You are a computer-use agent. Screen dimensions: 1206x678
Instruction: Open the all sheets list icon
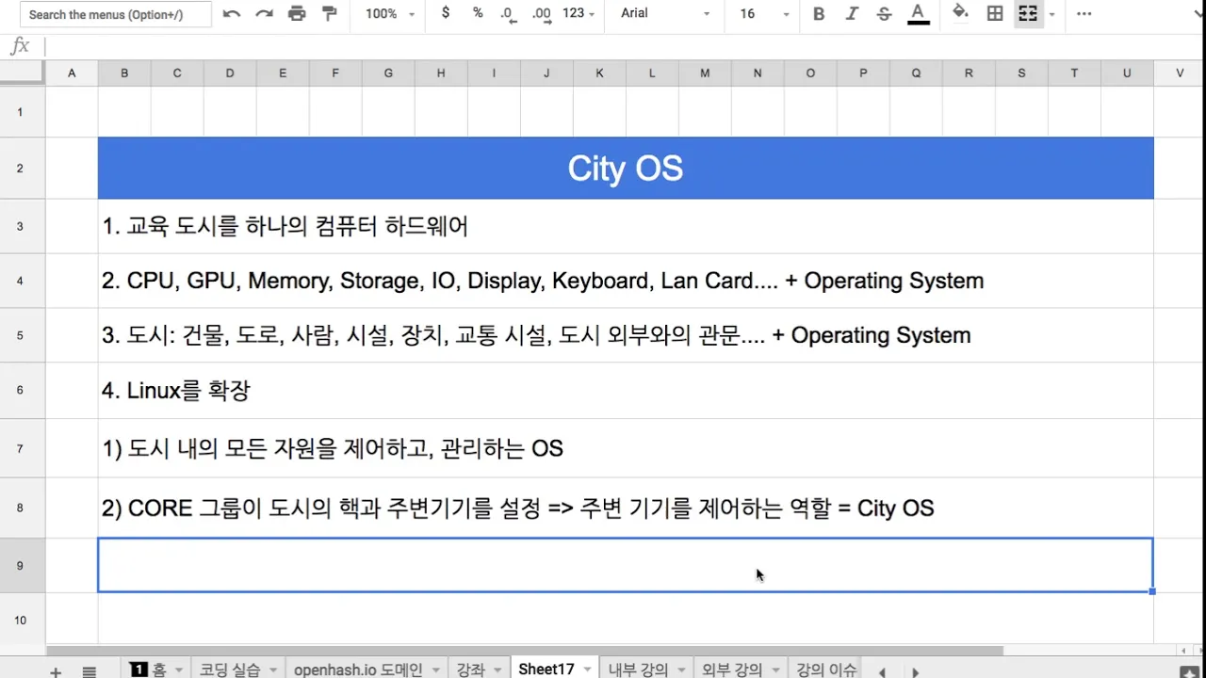pyautogui.click(x=90, y=671)
